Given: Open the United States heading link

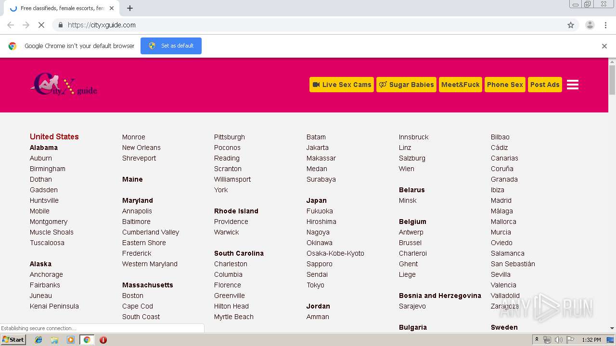Looking at the screenshot, I should pos(54,136).
